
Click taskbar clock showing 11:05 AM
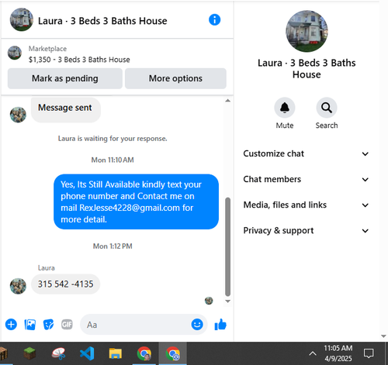point(338,353)
